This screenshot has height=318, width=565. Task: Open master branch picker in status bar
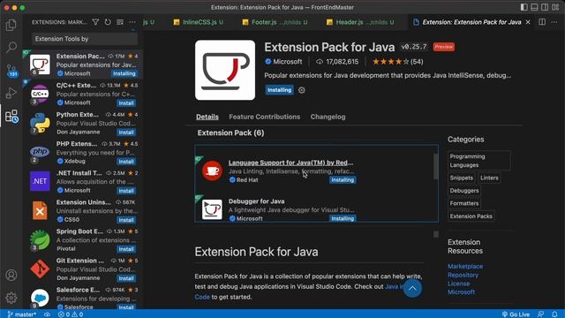click(21, 314)
